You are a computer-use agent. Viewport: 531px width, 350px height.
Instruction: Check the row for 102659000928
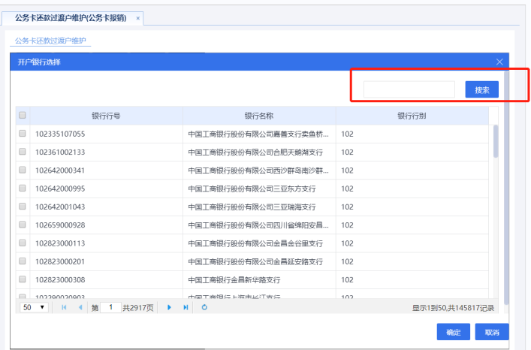[x=23, y=225]
